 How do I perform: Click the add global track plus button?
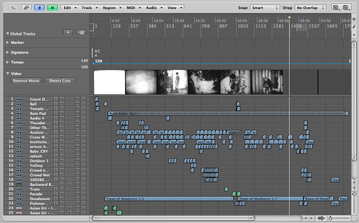[x=69, y=32]
